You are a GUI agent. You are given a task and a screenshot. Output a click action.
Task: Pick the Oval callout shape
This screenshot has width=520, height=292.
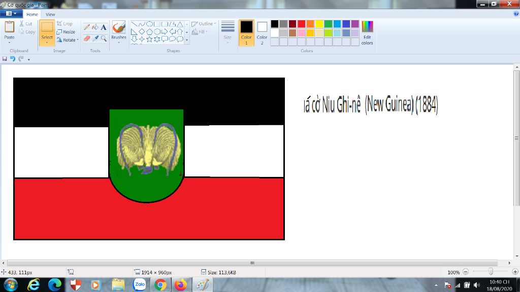click(172, 40)
